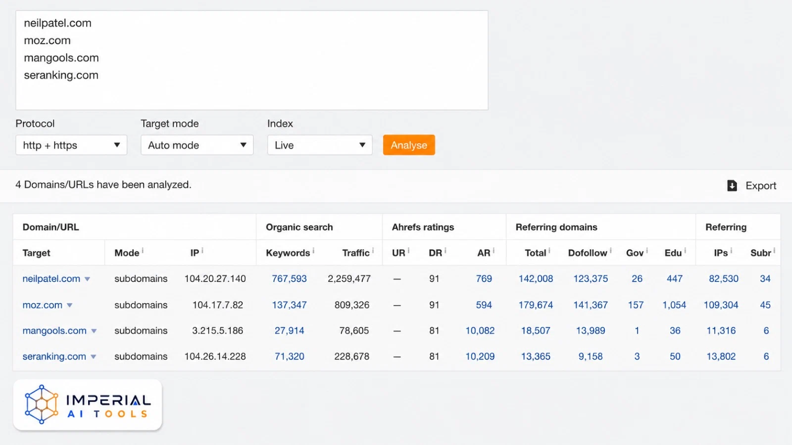Open moz.com Edu count 1,054

click(674, 305)
